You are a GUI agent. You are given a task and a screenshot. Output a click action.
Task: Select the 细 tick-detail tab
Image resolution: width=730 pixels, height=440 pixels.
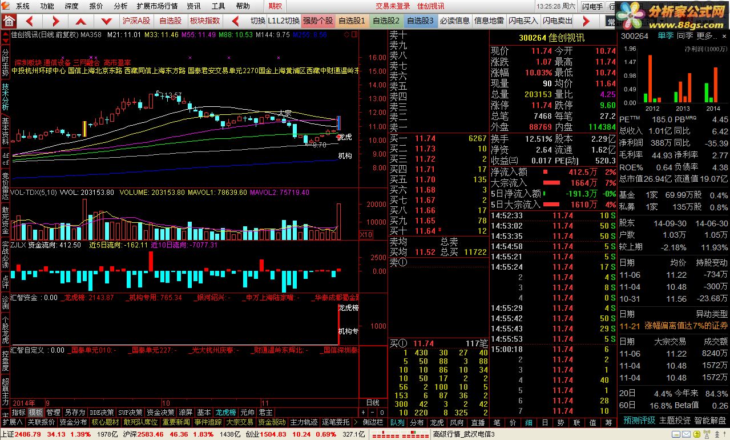pos(529,422)
